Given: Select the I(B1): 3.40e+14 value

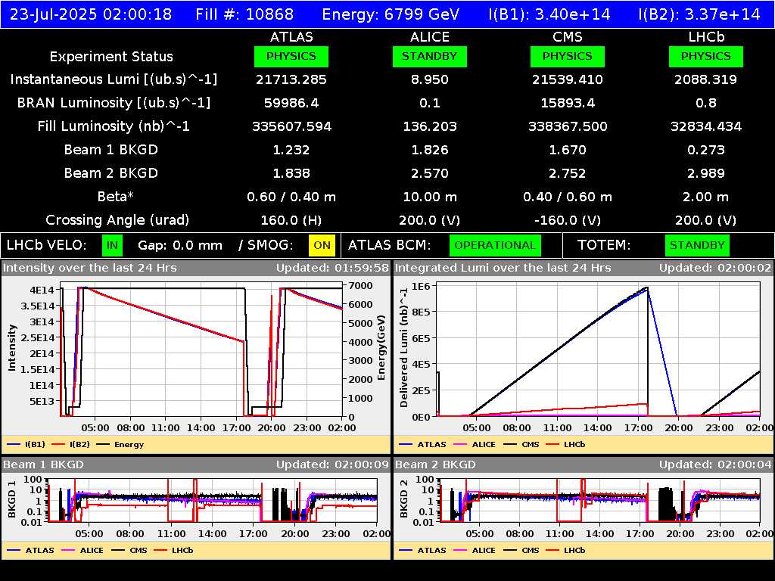Looking at the screenshot, I should coord(549,14).
